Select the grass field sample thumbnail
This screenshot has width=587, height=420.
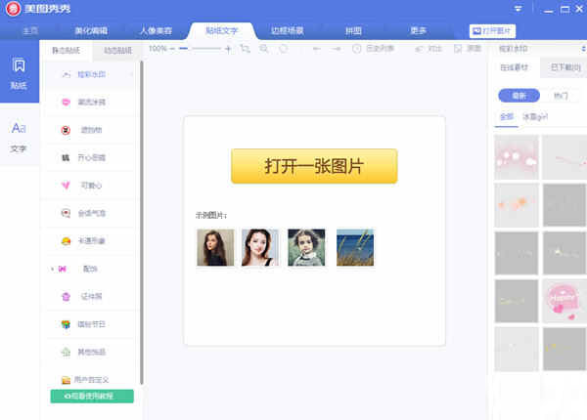tap(355, 247)
